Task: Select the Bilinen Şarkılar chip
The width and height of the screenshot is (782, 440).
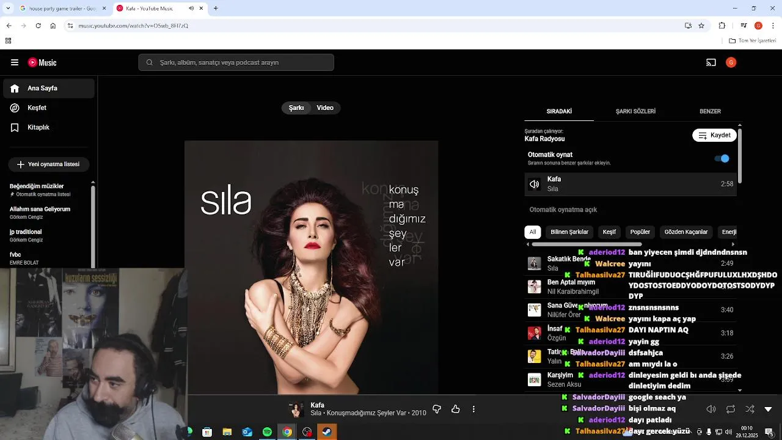Action: (569, 232)
